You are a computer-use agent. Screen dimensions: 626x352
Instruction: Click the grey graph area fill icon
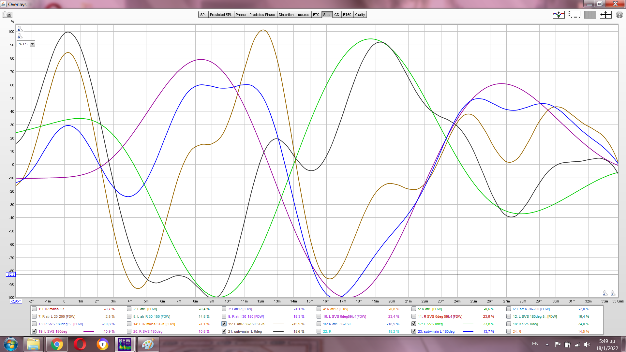click(590, 15)
